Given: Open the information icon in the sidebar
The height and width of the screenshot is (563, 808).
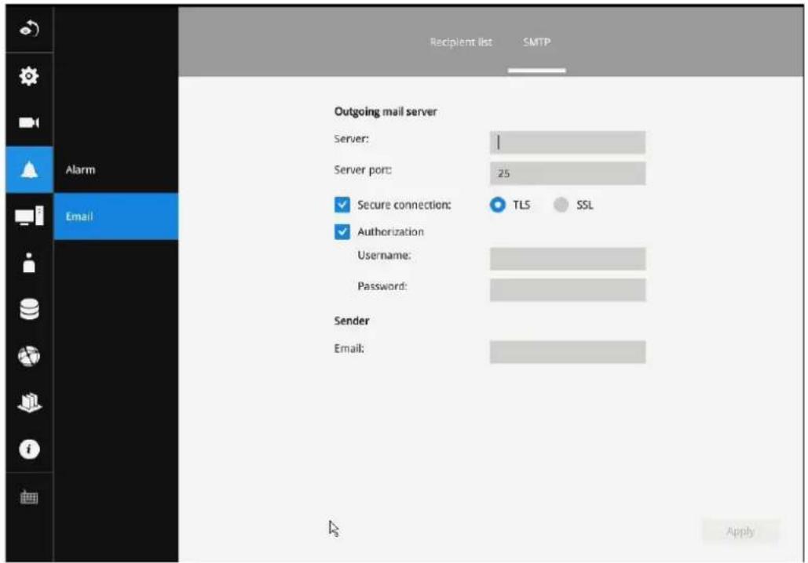Looking at the screenshot, I should point(29,449).
